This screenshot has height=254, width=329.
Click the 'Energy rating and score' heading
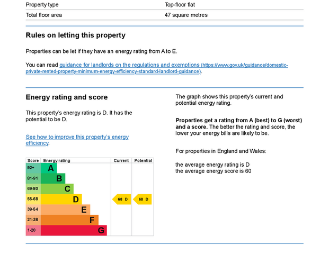click(67, 97)
